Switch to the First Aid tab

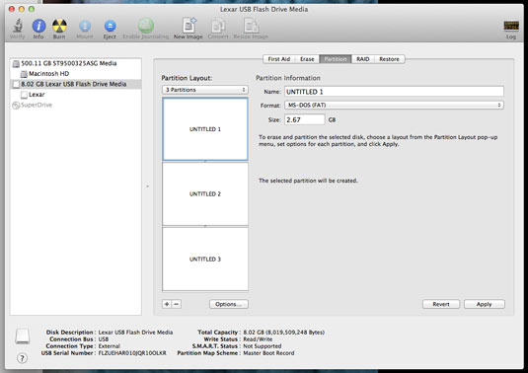click(279, 59)
